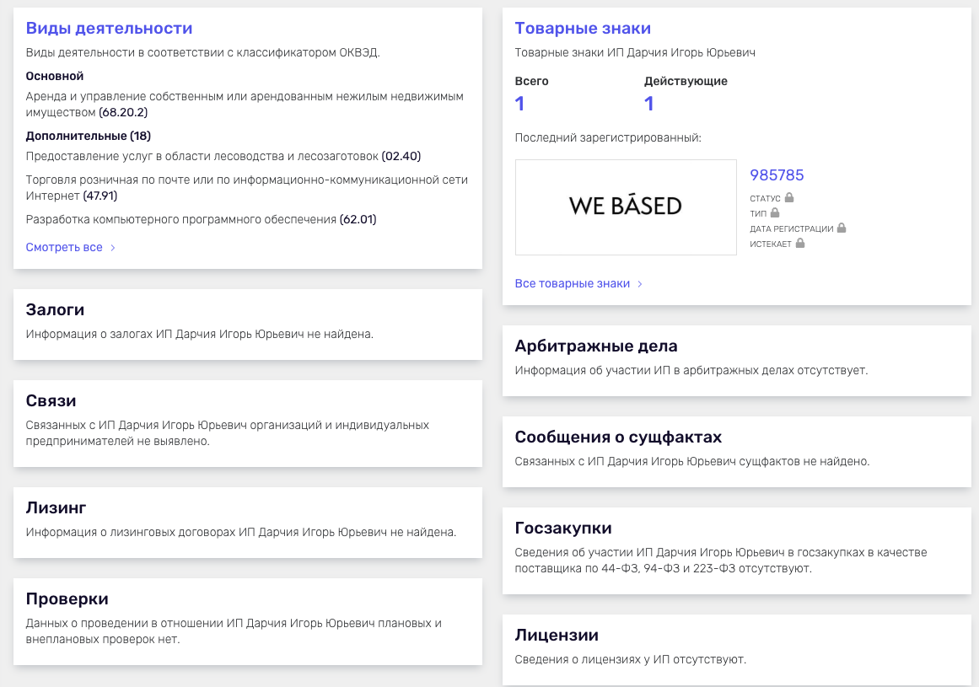Open trademark number 985785
979x687 pixels.
(777, 175)
